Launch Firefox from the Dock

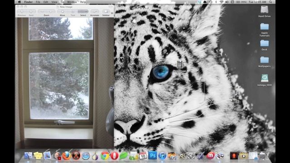click(67, 156)
